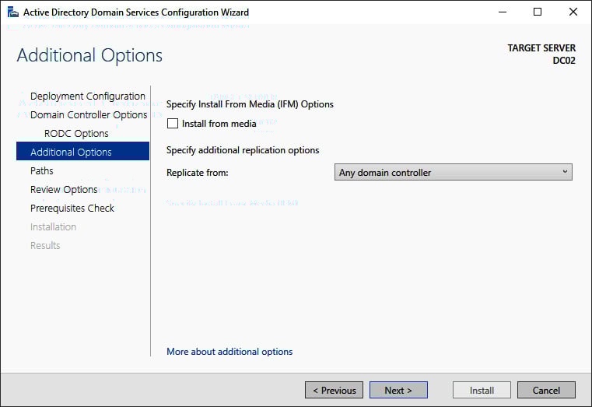
Task: Enable the Install from media checkbox
Action: click(x=173, y=124)
